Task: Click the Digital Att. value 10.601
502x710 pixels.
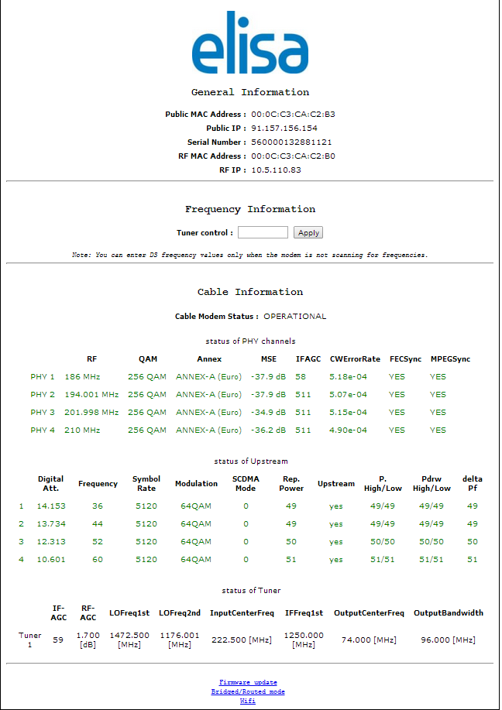Action: click(x=51, y=560)
